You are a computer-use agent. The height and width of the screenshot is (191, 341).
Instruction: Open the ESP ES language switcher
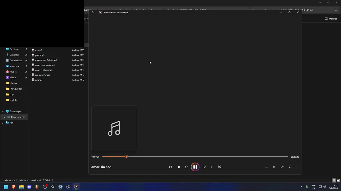[x=314, y=187]
